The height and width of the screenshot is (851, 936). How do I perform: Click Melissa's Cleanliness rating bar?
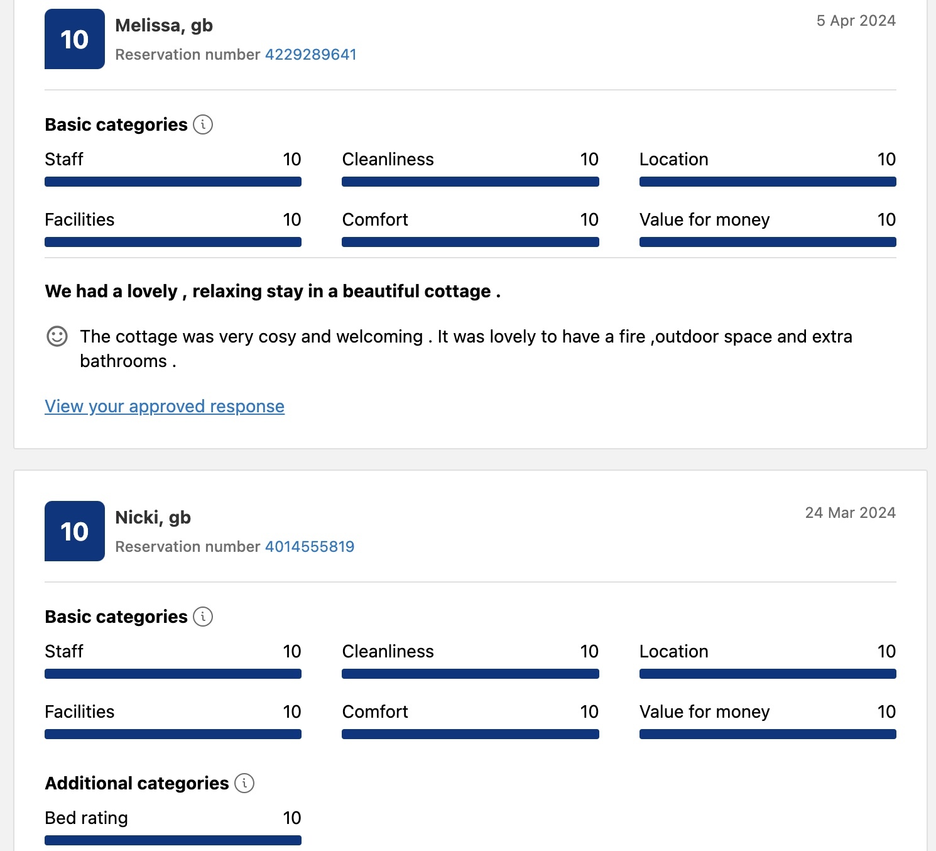coord(470,182)
